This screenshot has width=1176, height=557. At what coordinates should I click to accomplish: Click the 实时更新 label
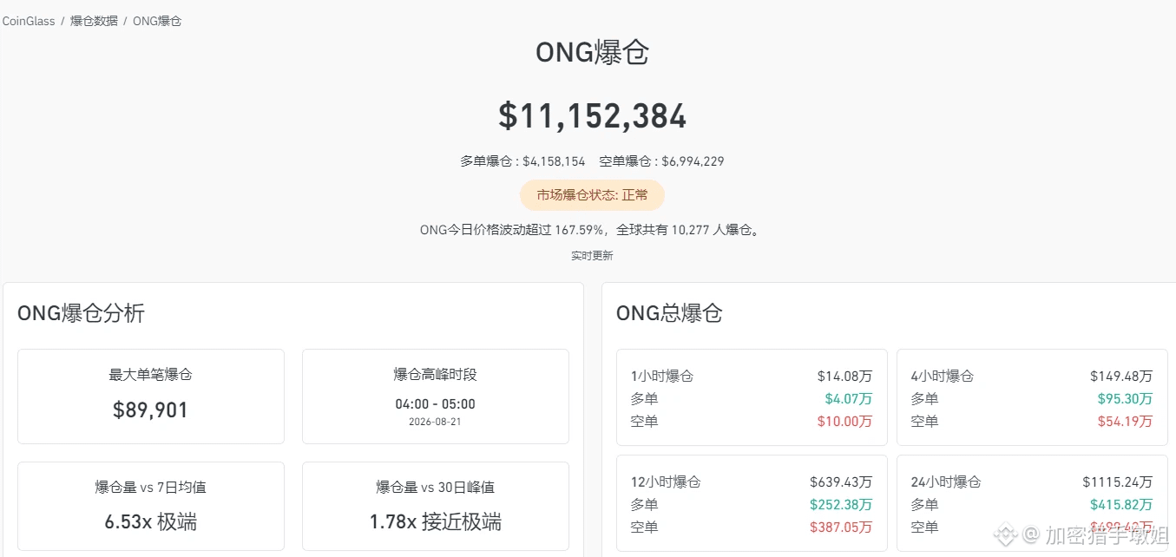pos(592,256)
